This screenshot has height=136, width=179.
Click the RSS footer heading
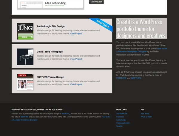pos(143,110)
